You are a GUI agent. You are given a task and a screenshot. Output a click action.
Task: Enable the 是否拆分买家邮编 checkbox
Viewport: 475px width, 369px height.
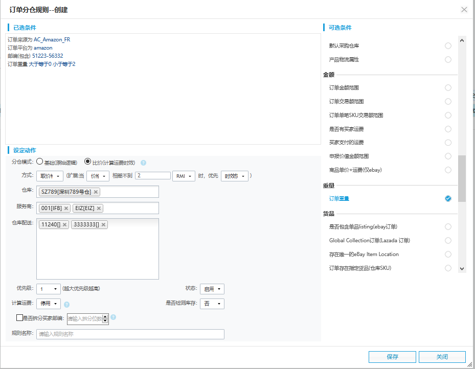tap(20, 318)
